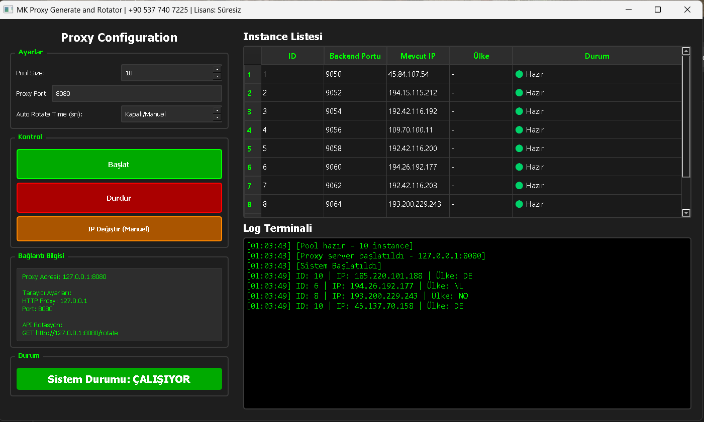Viewport: 704px width, 422px height.
Task: Click "HTTP Proxy: 127.0.0.1" text
Action: coord(55,301)
